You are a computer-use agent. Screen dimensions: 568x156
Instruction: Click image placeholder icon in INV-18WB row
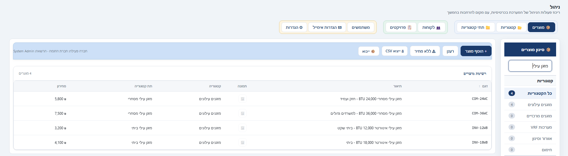click(x=242, y=143)
